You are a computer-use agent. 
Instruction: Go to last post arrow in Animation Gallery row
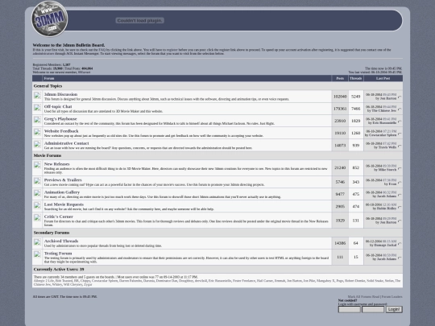400,195
